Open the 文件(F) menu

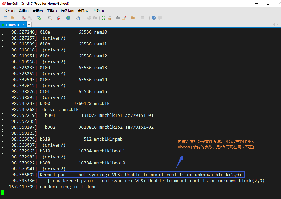tap(10, 11)
